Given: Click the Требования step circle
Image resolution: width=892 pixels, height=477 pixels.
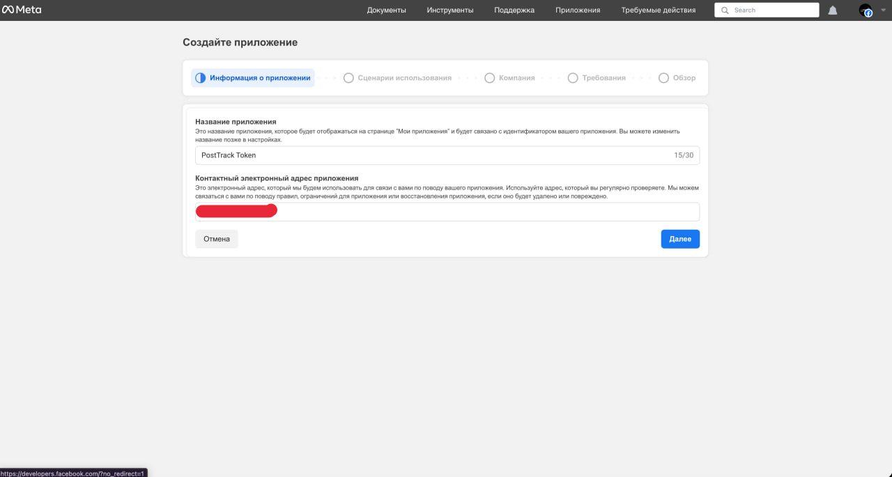Looking at the screenshot, I should [x=572, y=77].
